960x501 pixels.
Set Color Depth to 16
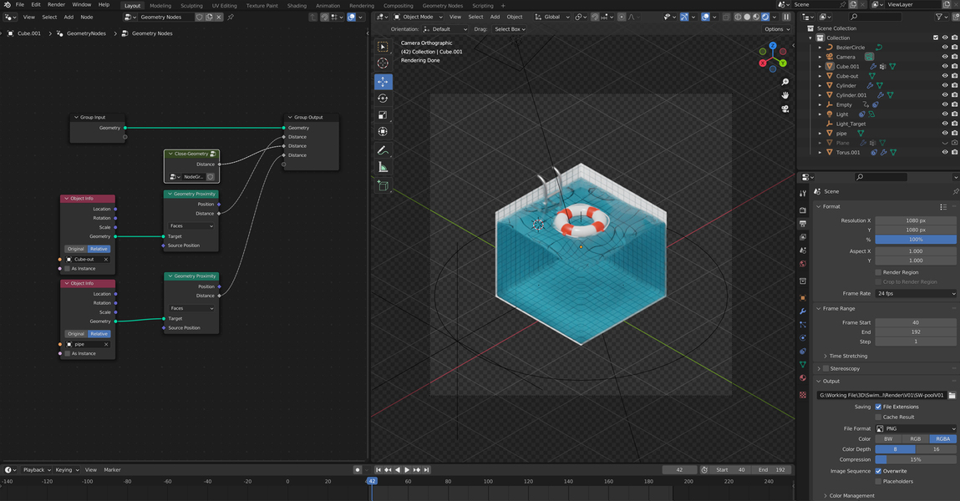pos(936,449)
